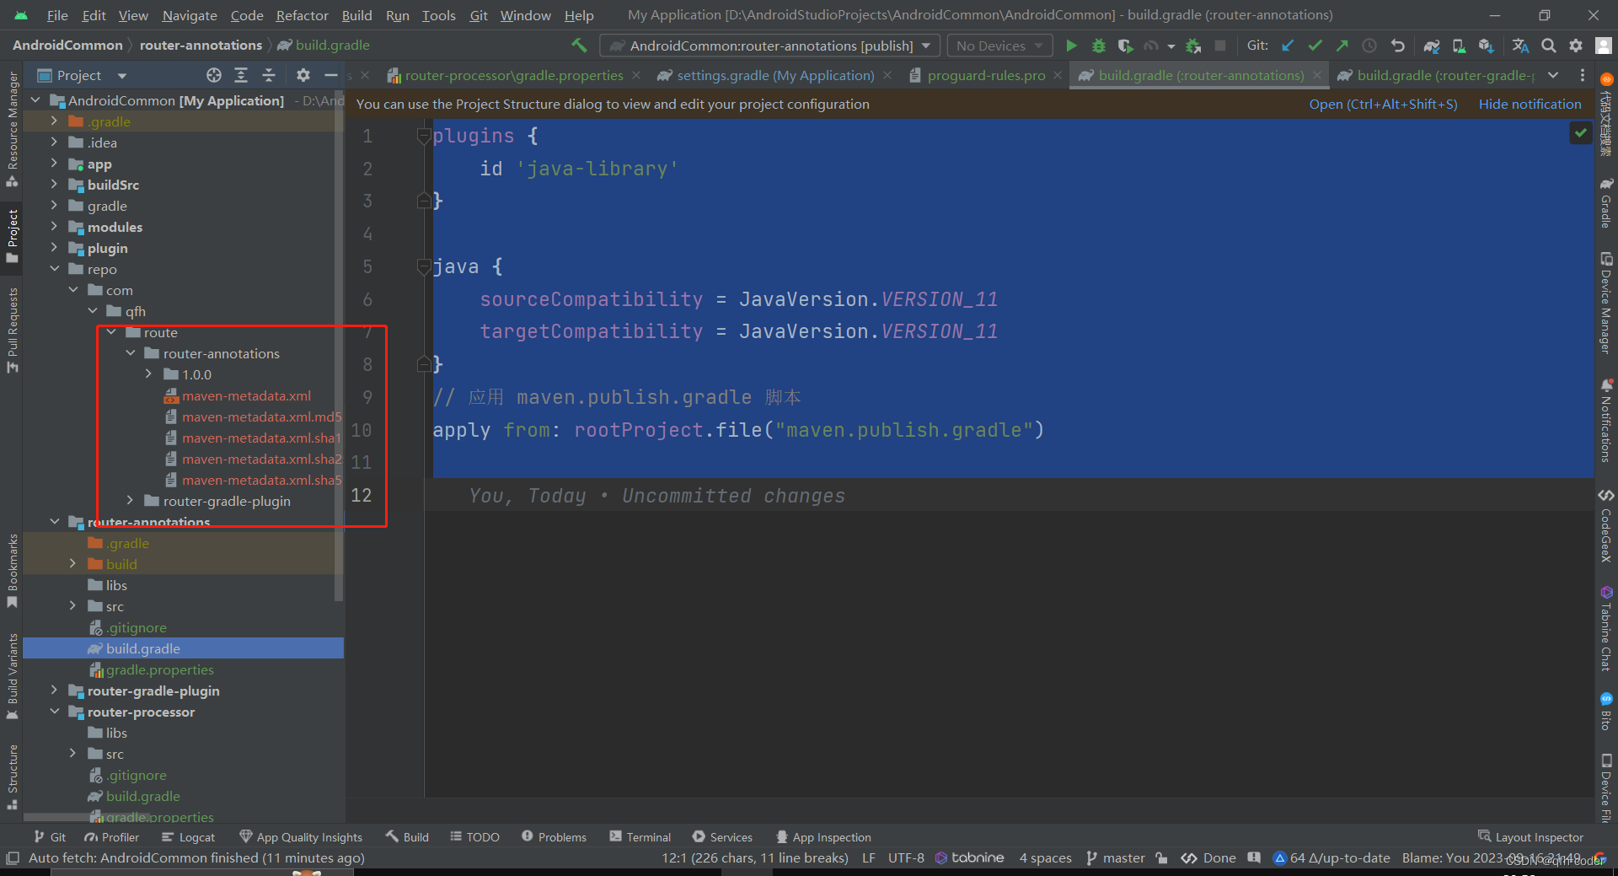Sync project with Gradle files icon

click(x=1431, y=46)
